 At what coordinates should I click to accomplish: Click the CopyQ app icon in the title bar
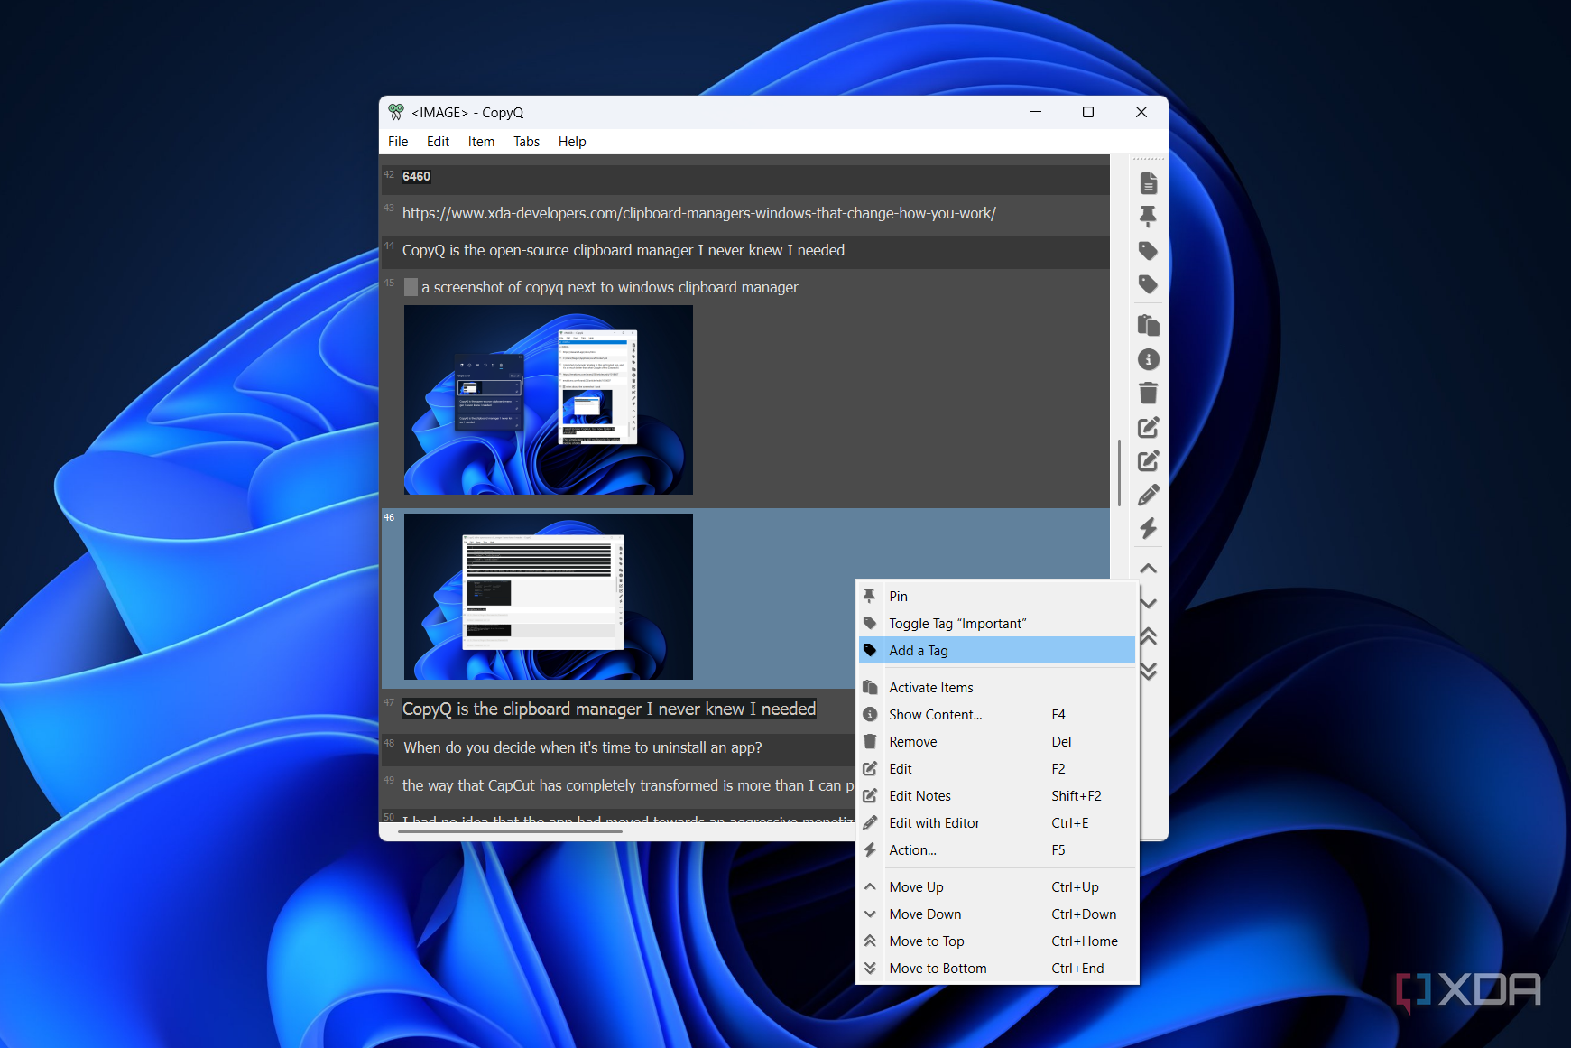pyautogui.click(x=396, y=112)
